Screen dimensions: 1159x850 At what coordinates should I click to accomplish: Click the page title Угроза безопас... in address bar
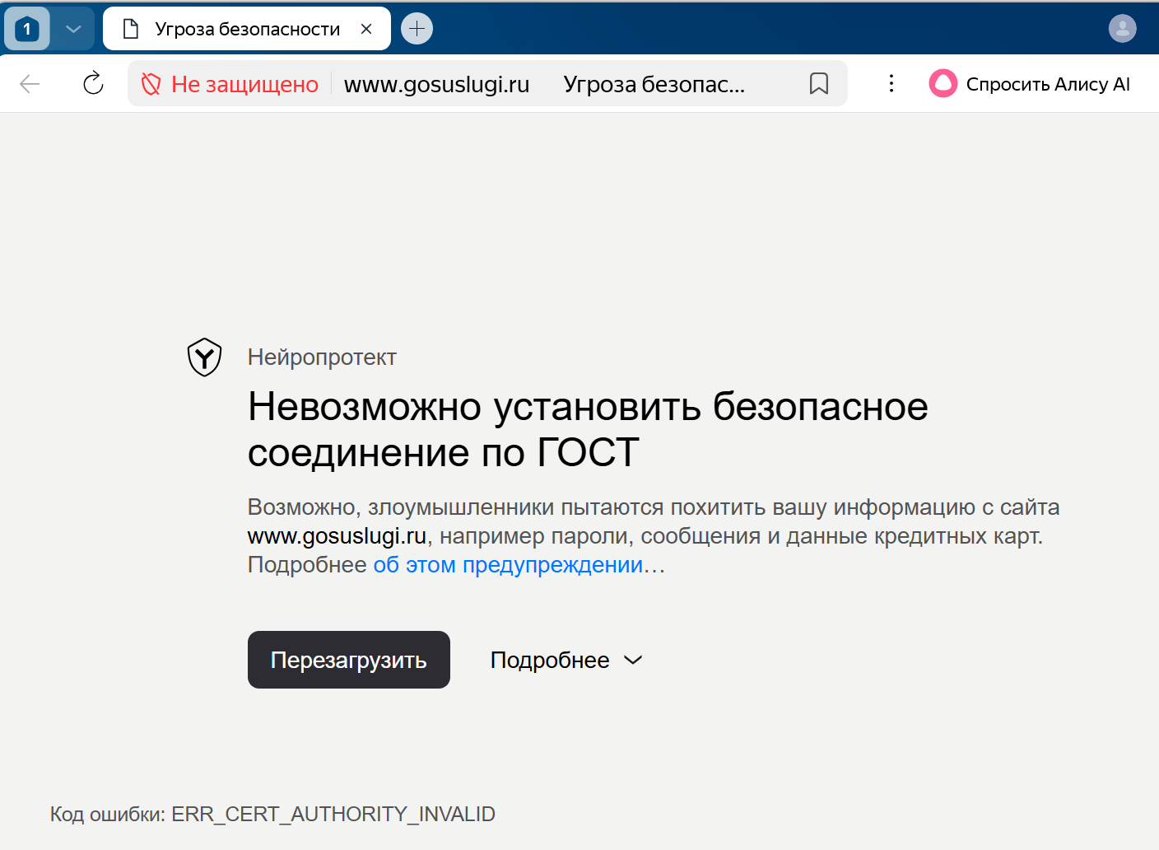pos(654,84)
